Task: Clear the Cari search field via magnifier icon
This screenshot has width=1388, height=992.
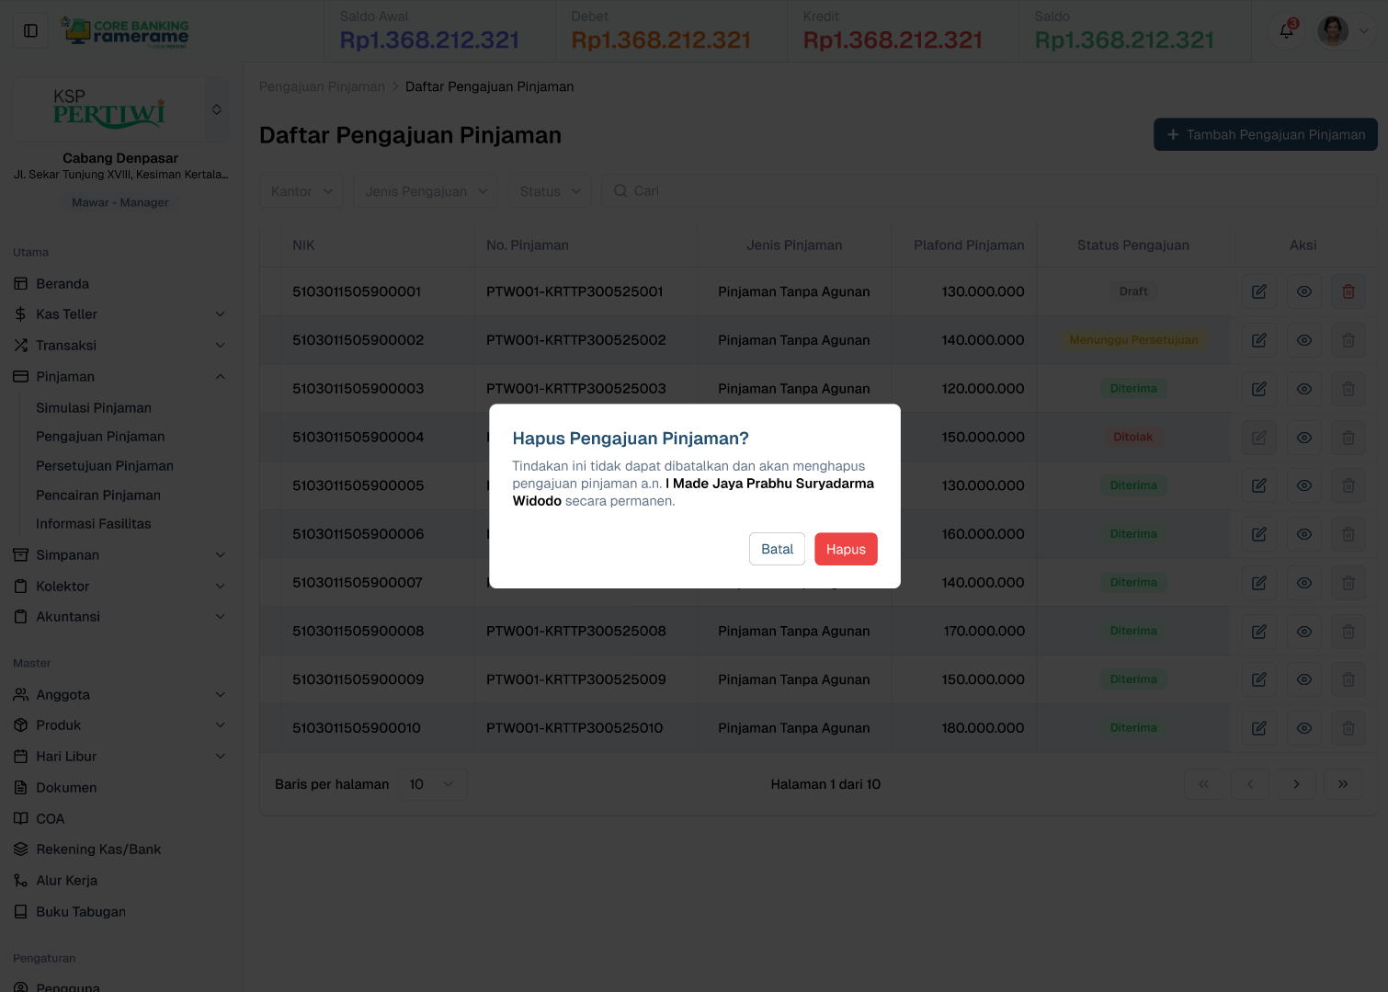Action: click(x=620, y=190)
